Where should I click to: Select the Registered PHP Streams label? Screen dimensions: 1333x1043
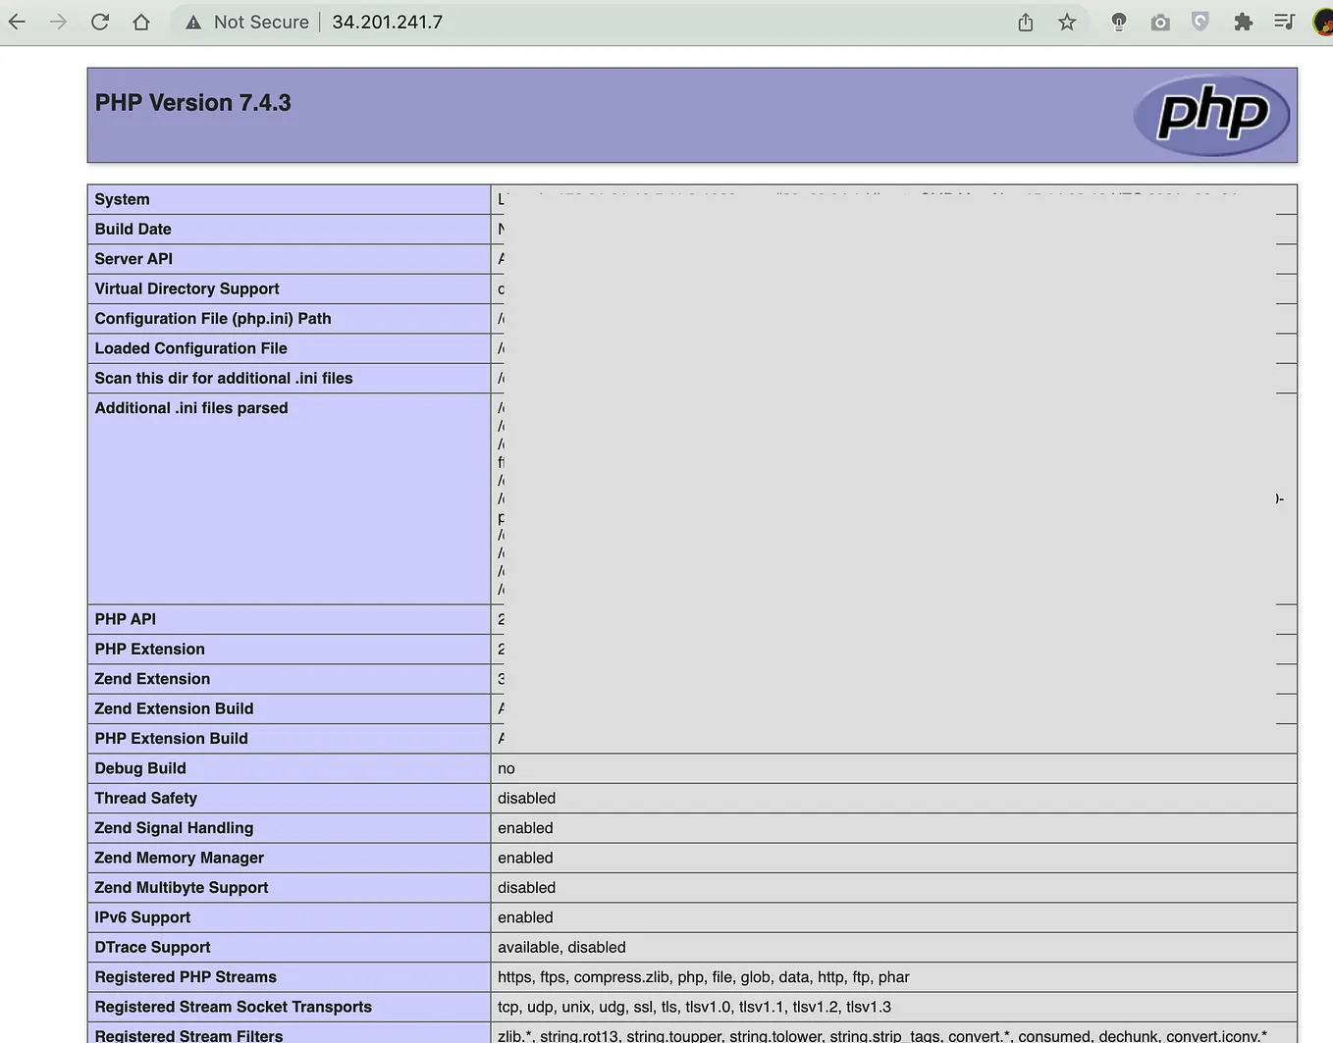186,977
